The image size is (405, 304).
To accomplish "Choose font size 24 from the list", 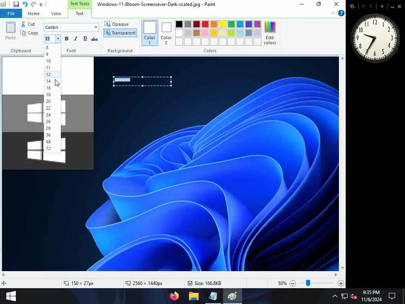I will [52, 115].
